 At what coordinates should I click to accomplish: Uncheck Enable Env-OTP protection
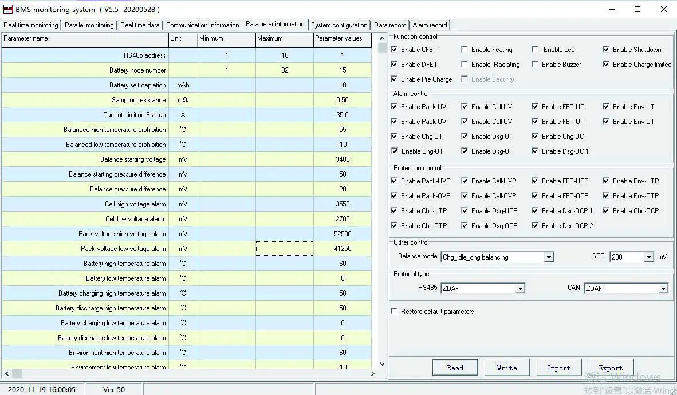click(x=605, y=195)
